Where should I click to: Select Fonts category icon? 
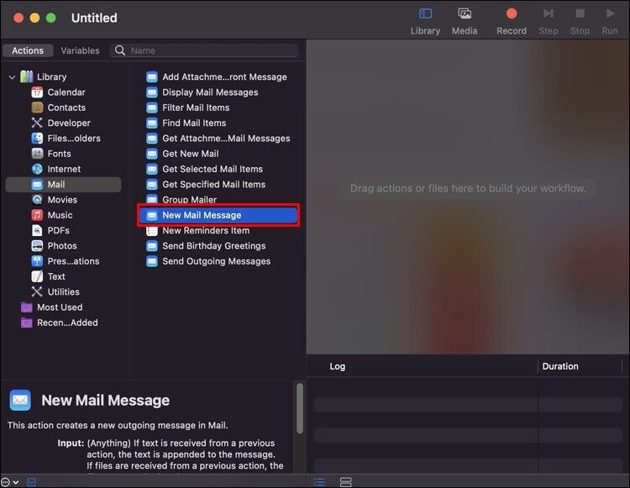[x=37, y=154]
